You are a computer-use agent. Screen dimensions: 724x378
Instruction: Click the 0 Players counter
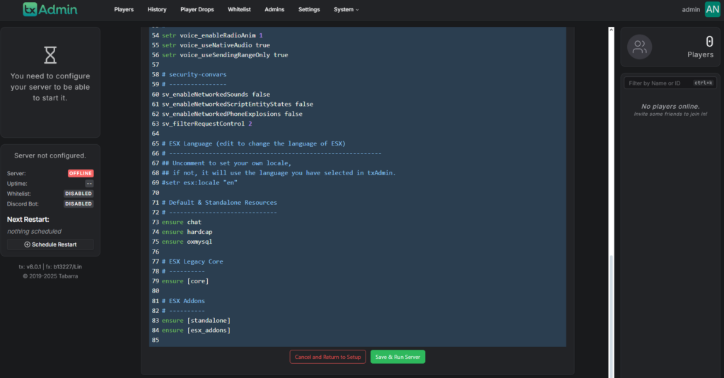(701, 47)
